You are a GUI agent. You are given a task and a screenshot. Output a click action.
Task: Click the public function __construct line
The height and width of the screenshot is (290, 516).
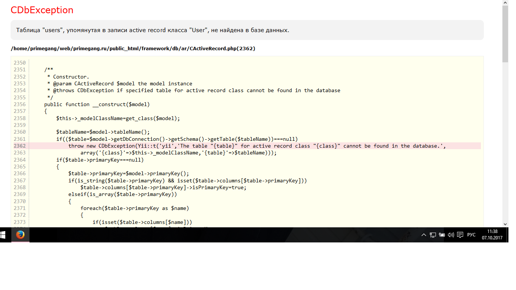97,104
